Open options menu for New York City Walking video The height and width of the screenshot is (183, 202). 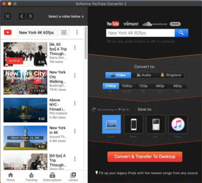coord(75,75)
